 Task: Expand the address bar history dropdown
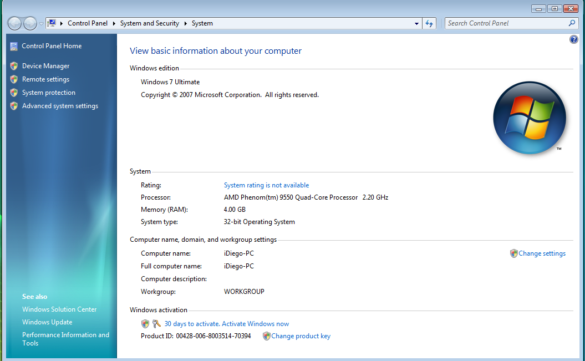[417, 24]
